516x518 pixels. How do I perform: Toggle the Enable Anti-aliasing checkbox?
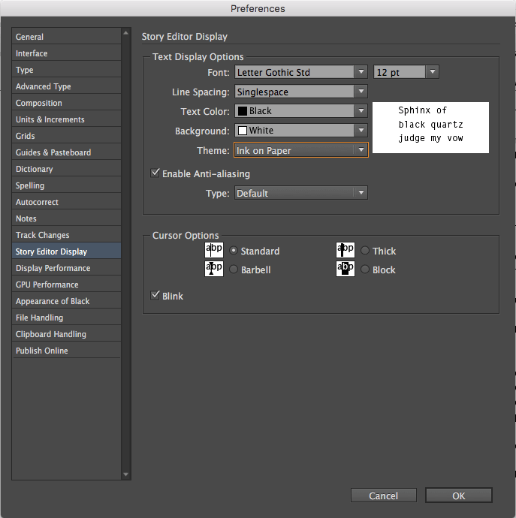155,173
